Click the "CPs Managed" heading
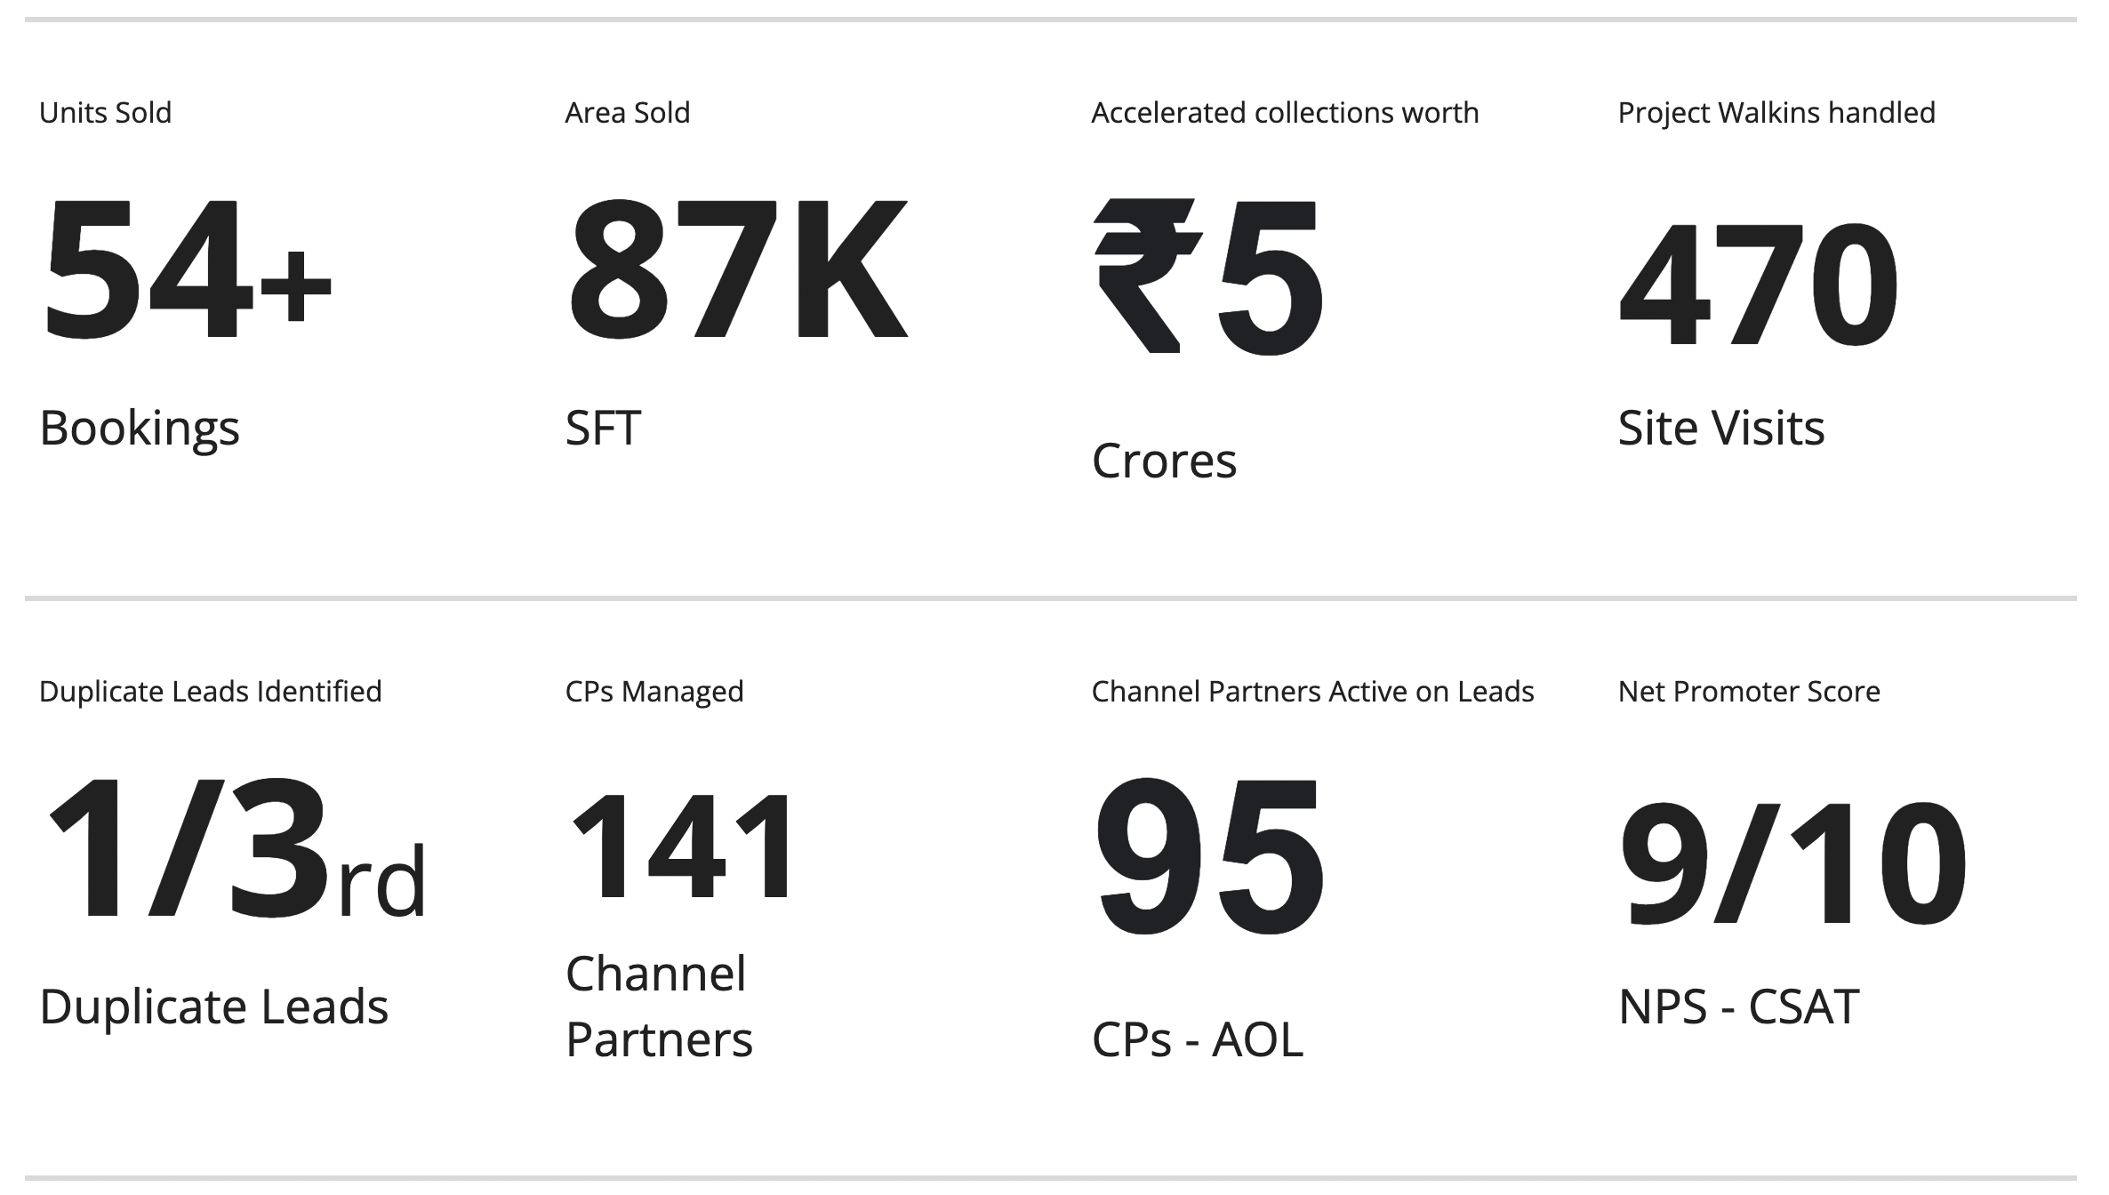Image resolution: width=2109 pixels, height=1195 pixels. click(x=654, y=692)
